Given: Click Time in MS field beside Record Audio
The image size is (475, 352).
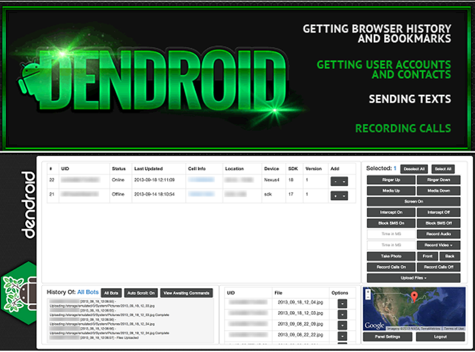Looking at the screenshot, I should (x=391, y=234).
